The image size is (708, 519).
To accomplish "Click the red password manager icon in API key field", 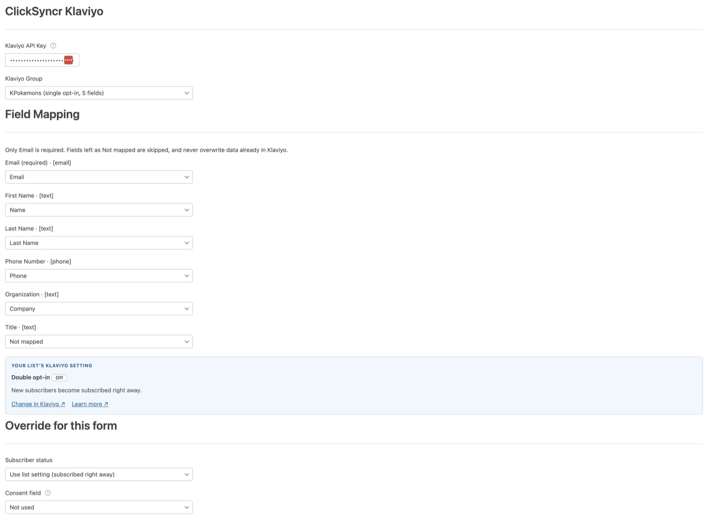I will click(x=68, y=60).
